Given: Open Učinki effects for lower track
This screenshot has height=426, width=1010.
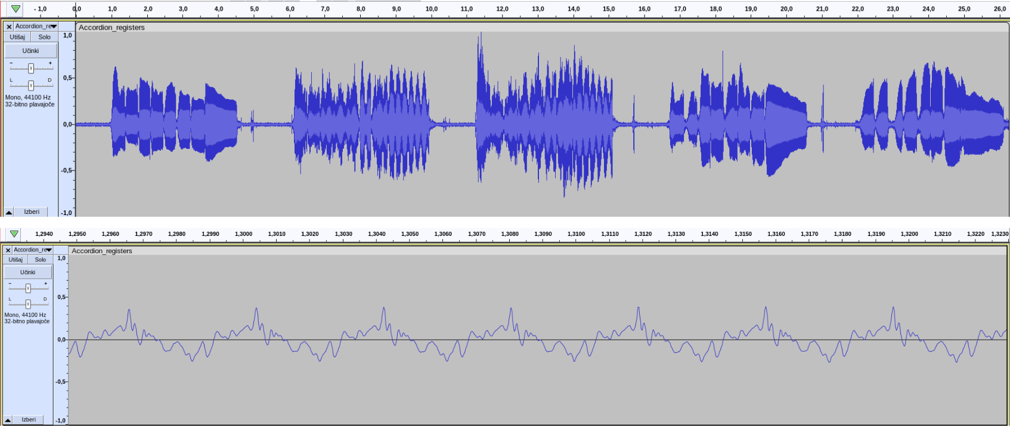Looking at the screenshot, I should tap(28, 272).
